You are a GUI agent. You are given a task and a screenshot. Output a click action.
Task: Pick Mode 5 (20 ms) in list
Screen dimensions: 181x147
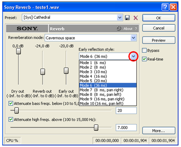coord(108,81)
